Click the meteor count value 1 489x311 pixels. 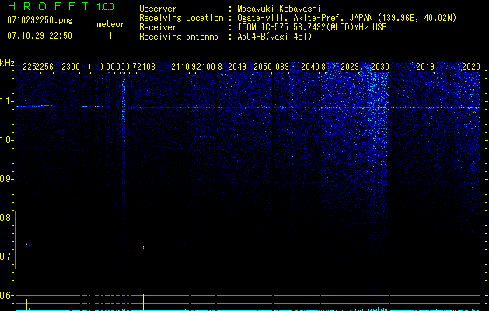tap(110, 36)
